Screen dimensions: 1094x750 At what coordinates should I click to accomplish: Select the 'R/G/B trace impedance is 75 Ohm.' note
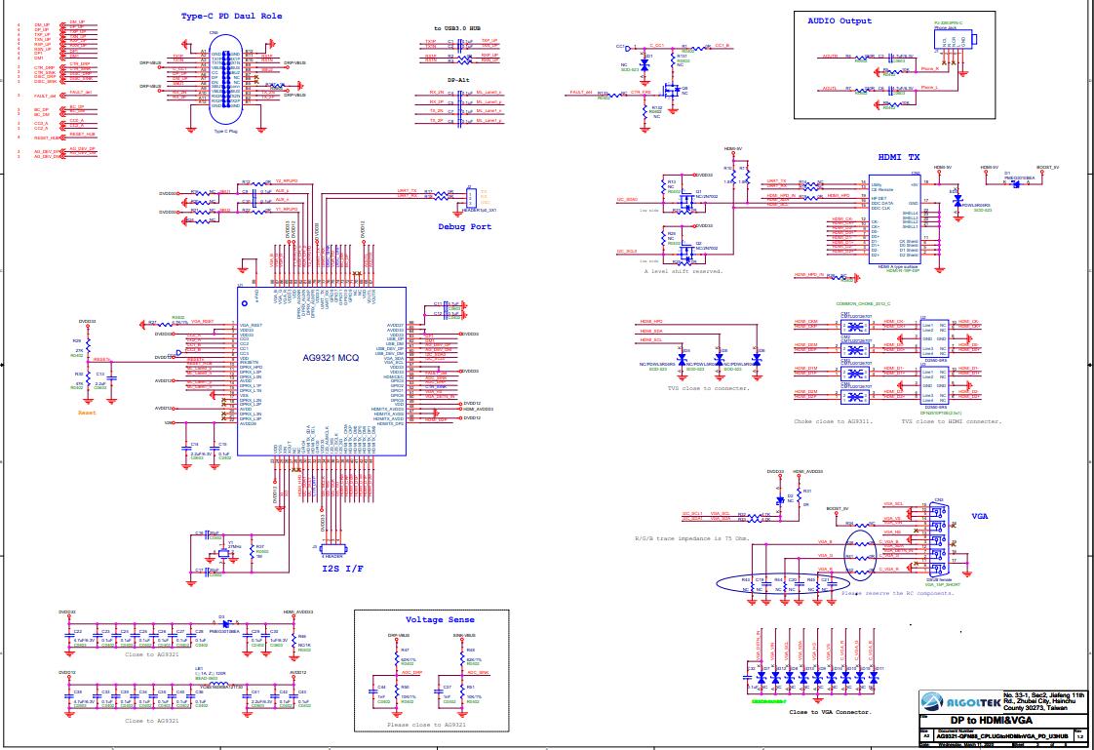click(693, 538)
